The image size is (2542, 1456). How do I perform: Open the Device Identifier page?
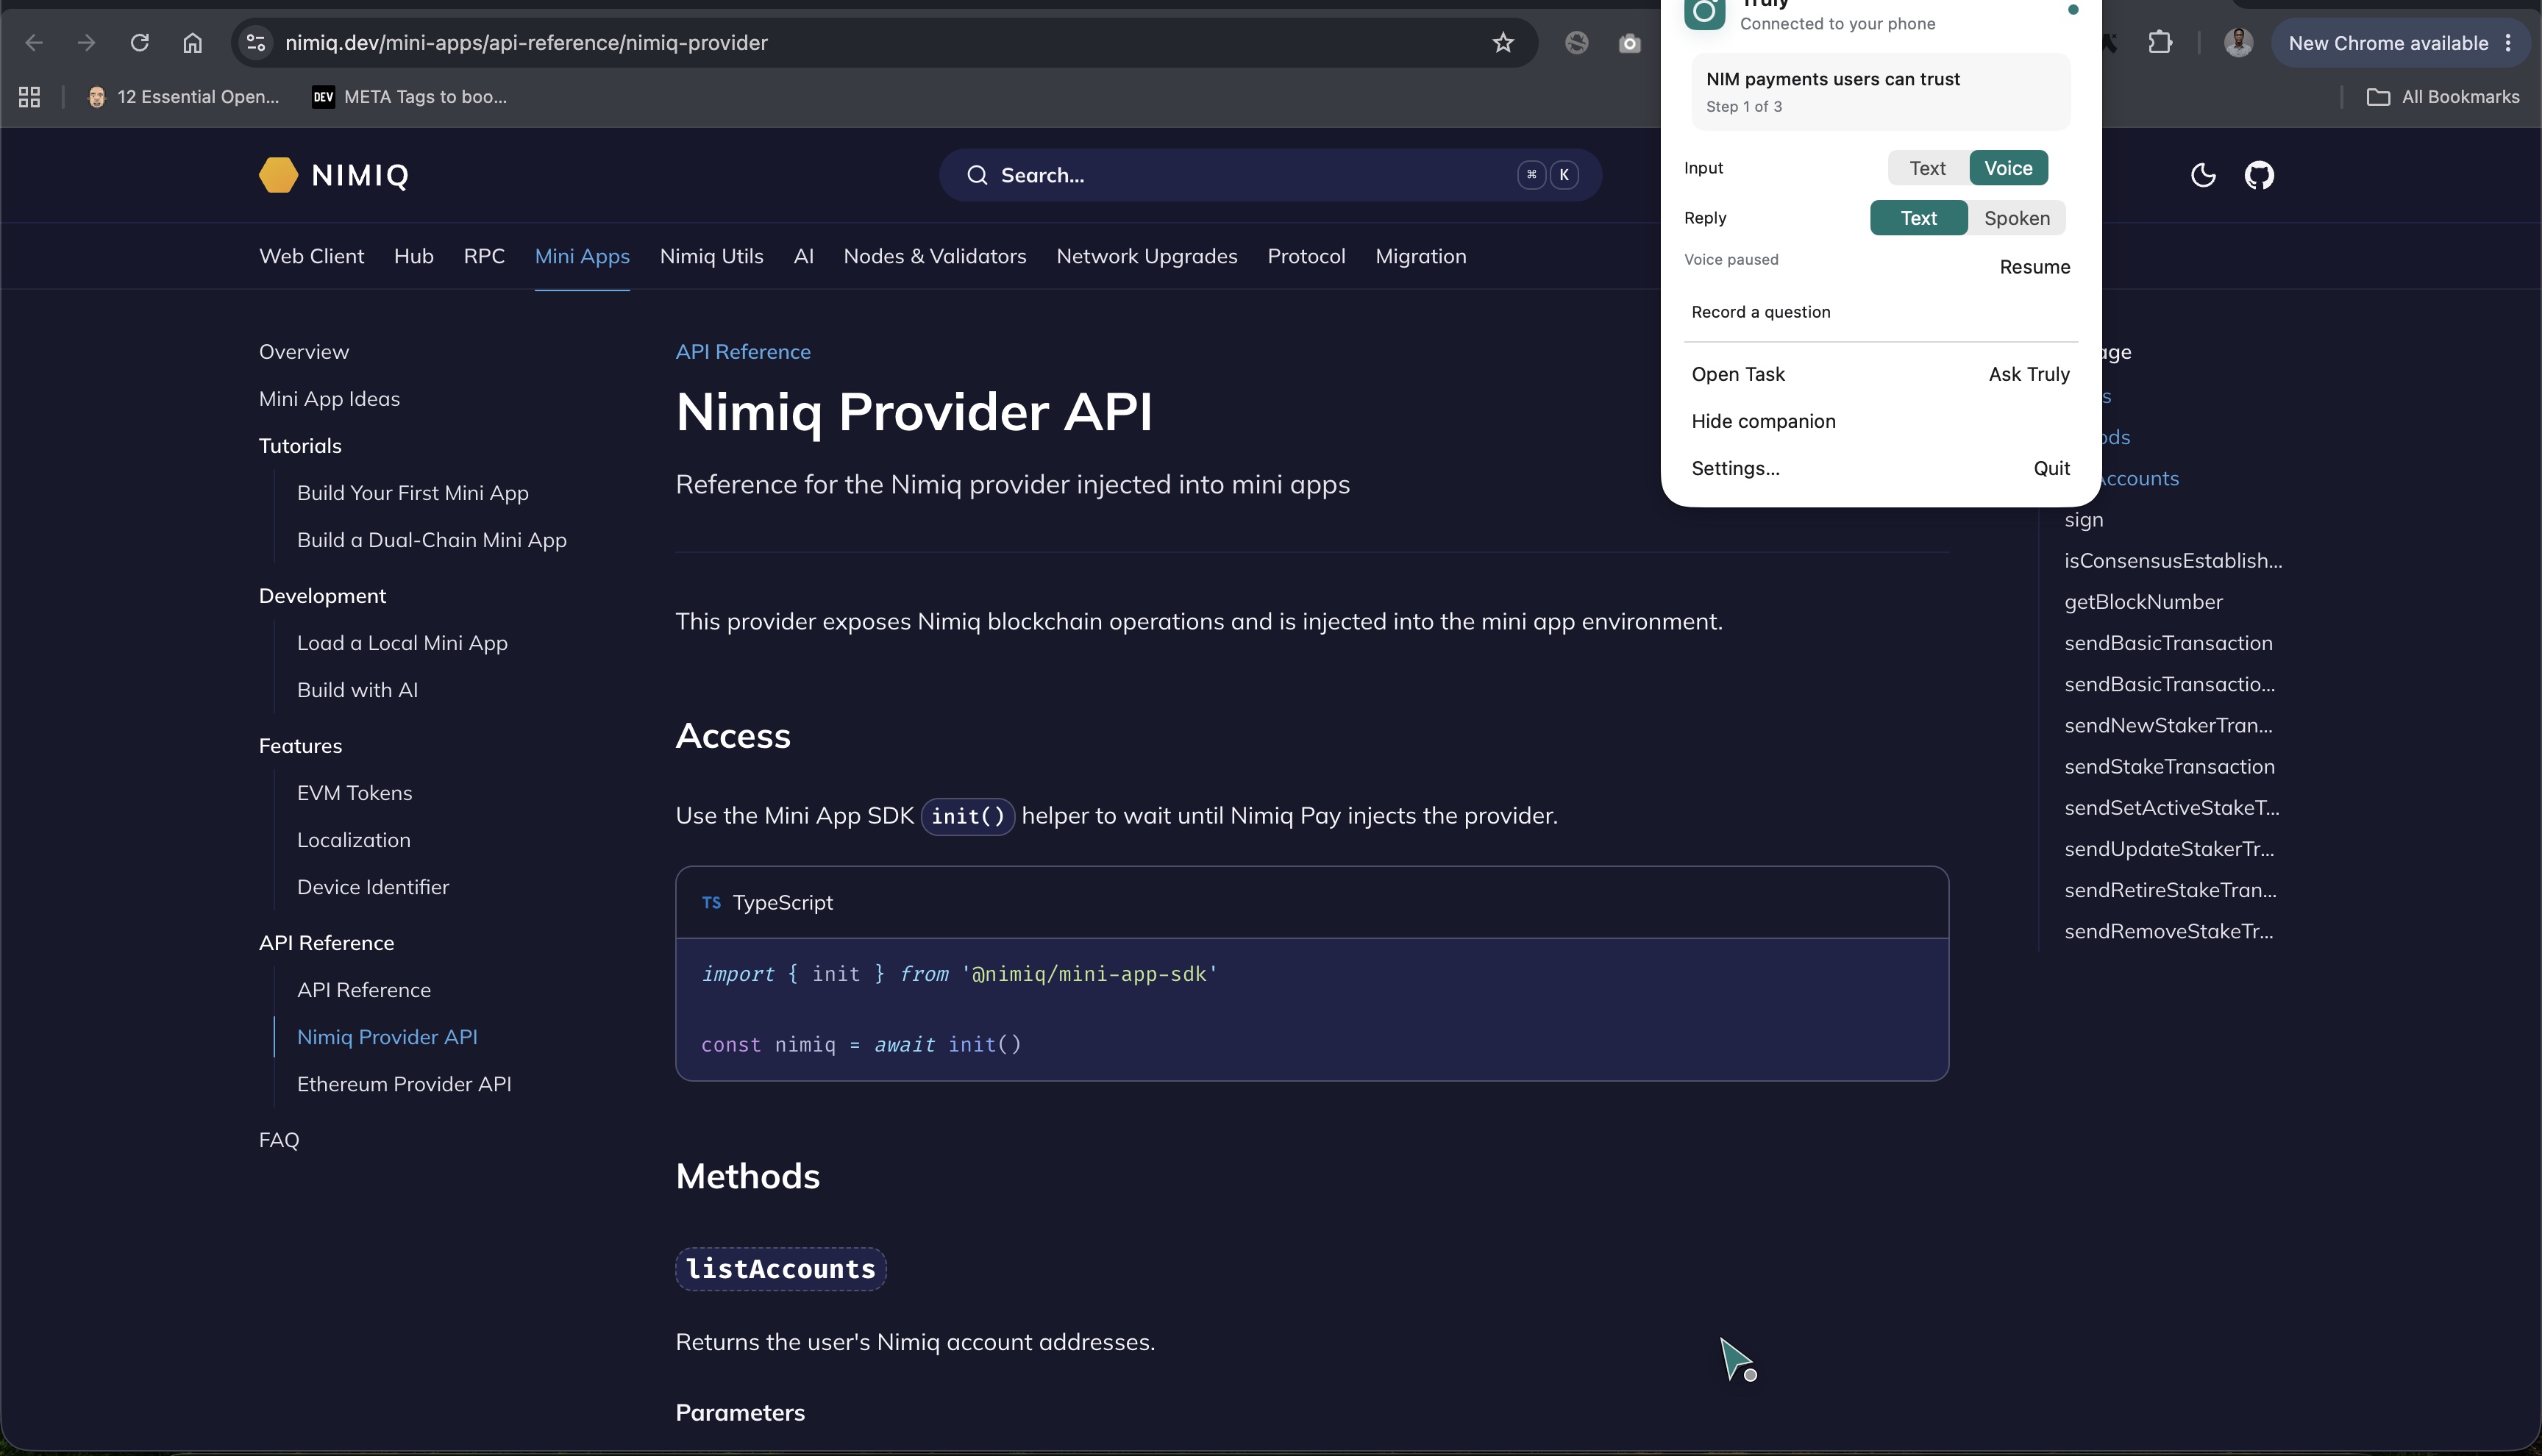tap(373, 887)
